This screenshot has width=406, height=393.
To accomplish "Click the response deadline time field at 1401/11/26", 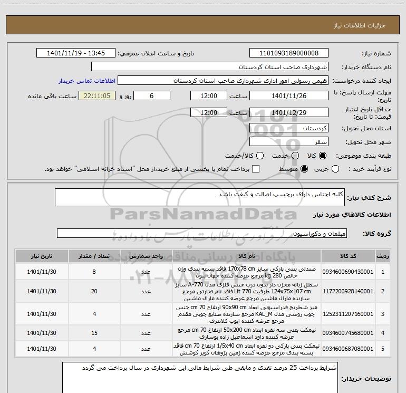I will click(209, 95).
